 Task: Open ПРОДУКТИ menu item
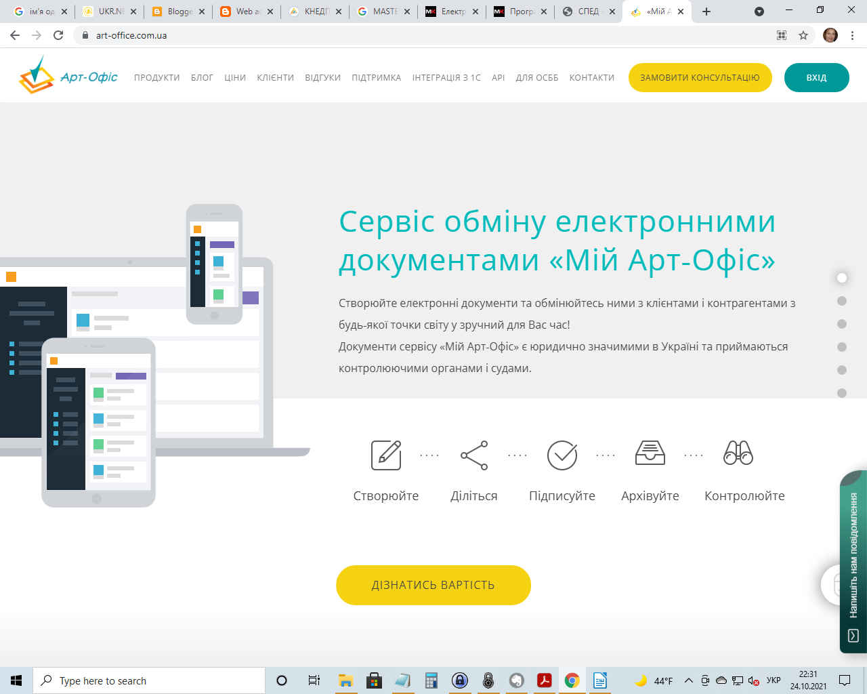(157, 78)
